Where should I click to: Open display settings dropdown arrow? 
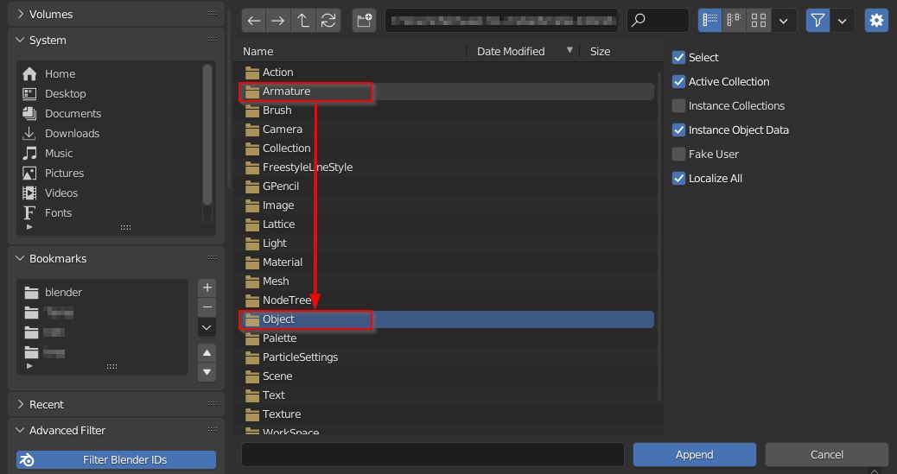tap(784, 22)
